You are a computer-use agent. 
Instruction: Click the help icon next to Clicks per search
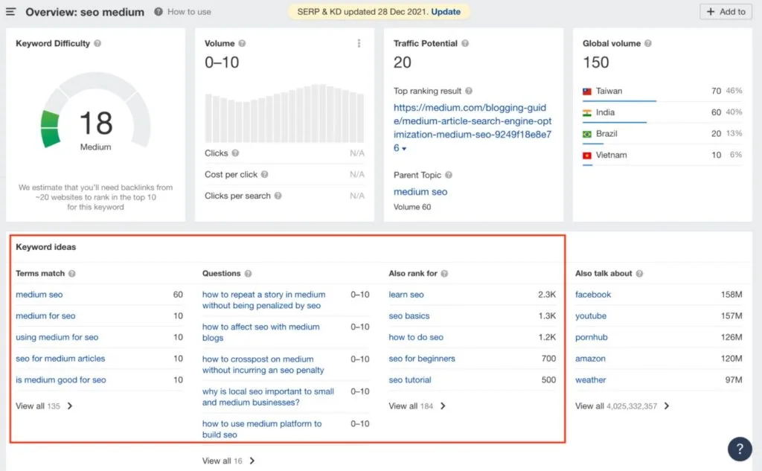tap(278, 196)
